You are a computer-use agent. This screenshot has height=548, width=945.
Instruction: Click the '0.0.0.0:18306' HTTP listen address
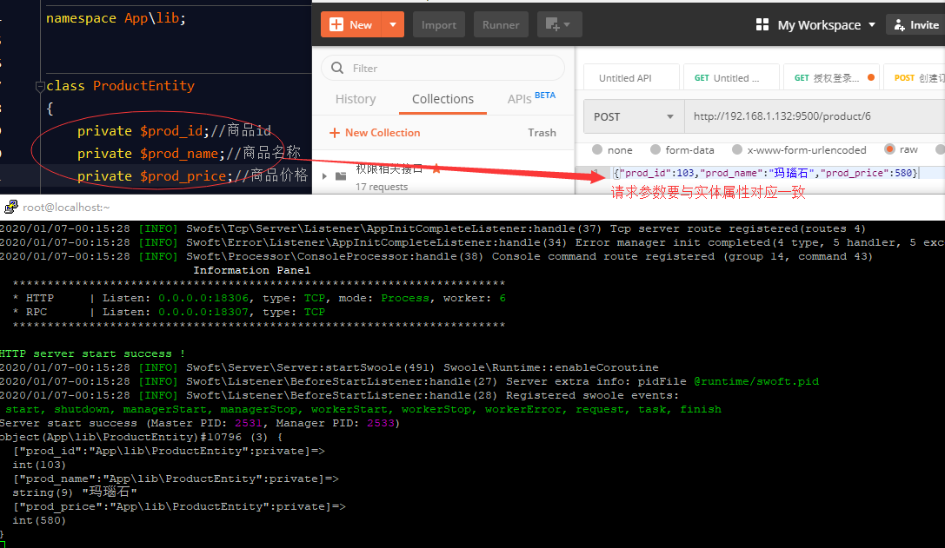pyautogui.click(x=203, y=298)
